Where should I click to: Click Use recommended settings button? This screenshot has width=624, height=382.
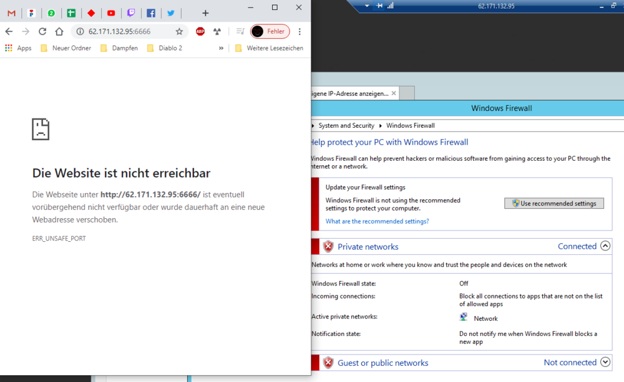pos(553,203)
